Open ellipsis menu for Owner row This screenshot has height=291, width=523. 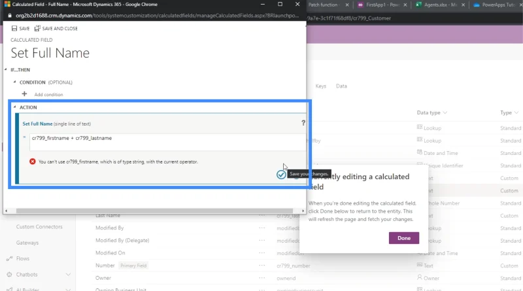[262, 278]
